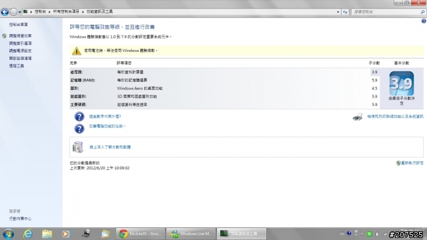Open 行動作業中心 link under 請參閱
The height and width of the screenshot is (240, 427).
coord(20,219)
